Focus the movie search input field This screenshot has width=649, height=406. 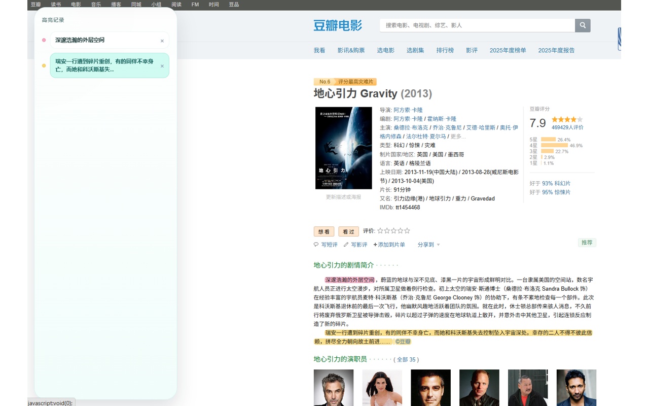coord(477,25)
